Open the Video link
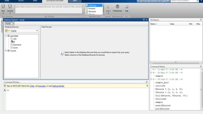This screenshot has width=203, height=114. coord(32,86)
